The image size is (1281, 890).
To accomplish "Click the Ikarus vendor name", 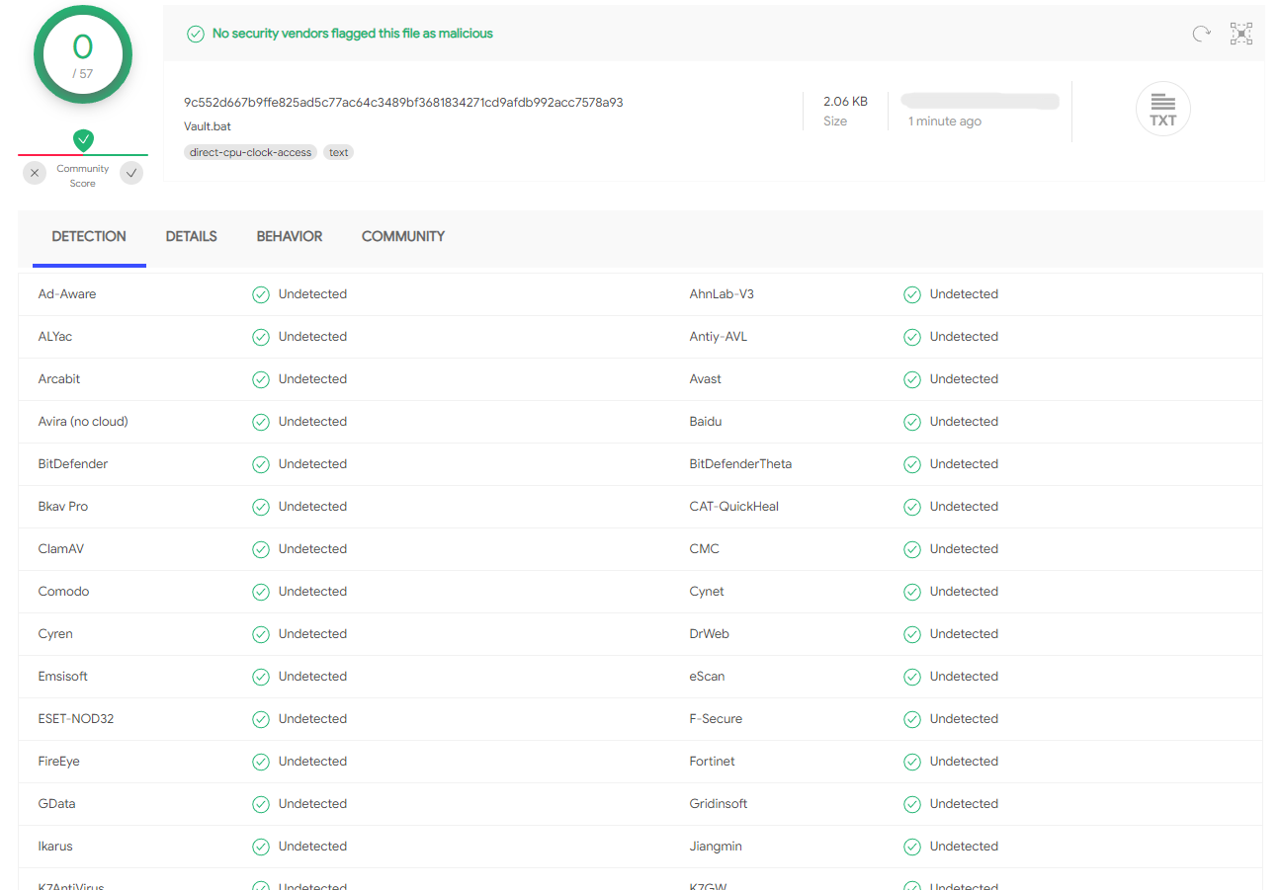I will click(x=55, y=847).
